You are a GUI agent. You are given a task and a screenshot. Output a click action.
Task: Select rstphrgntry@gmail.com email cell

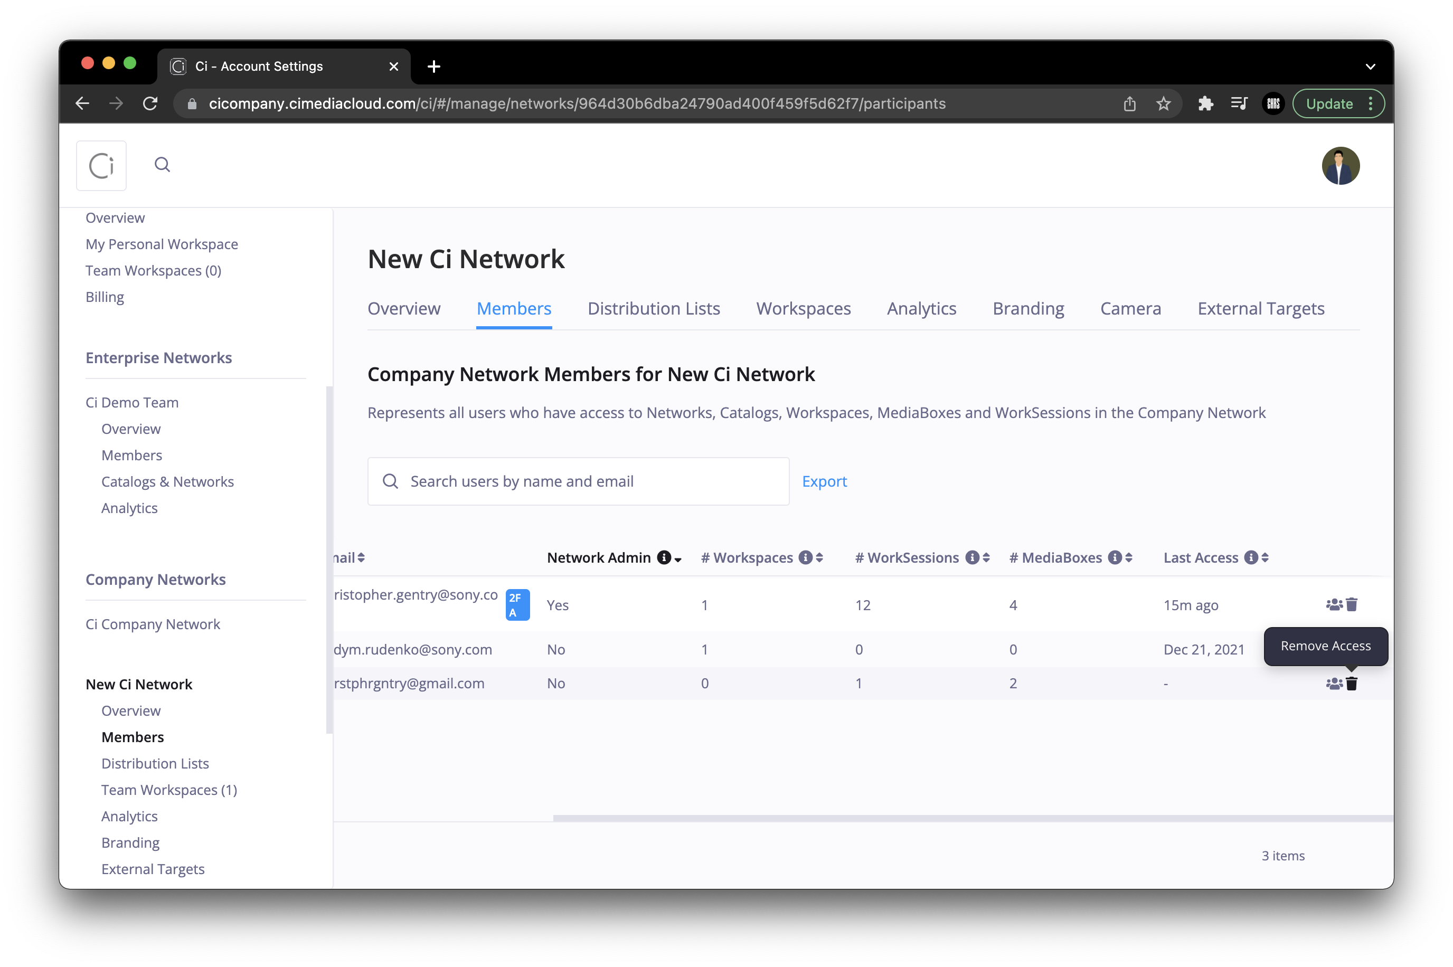tap(410, 684)
